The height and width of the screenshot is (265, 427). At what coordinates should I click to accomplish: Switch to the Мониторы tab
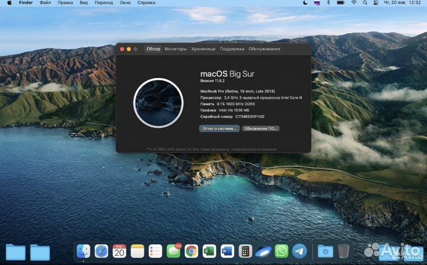176,49
